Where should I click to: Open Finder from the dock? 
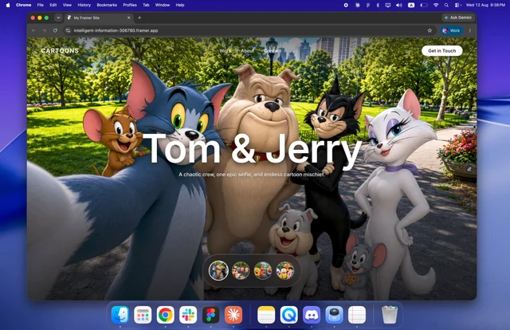[120, 315]
